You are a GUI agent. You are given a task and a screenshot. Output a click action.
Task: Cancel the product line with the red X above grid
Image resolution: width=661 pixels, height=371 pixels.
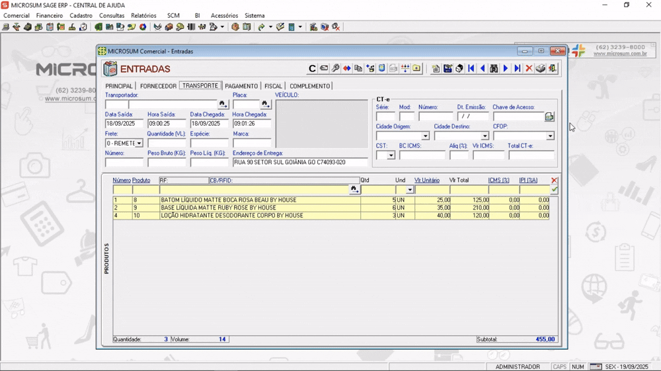[554, 180]
